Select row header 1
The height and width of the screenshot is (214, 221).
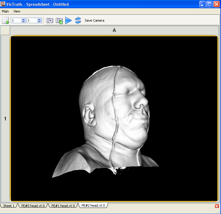click(5, 119)
